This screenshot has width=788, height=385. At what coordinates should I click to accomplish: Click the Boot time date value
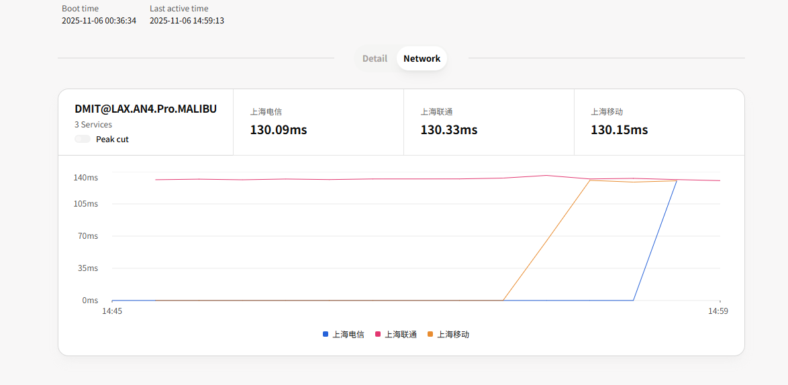pos(99,21)
